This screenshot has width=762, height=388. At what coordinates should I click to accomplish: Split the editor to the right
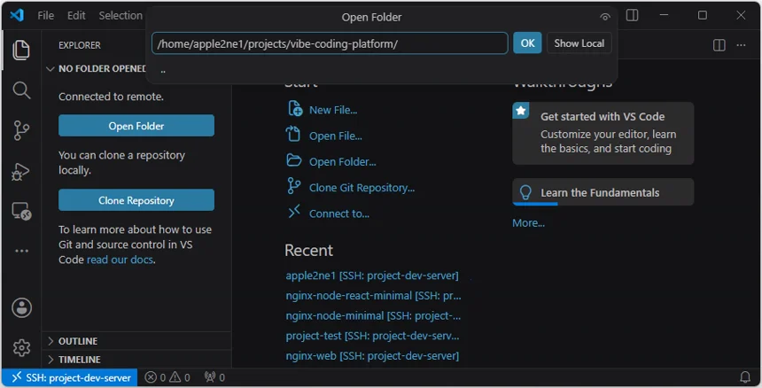(719, 45)
